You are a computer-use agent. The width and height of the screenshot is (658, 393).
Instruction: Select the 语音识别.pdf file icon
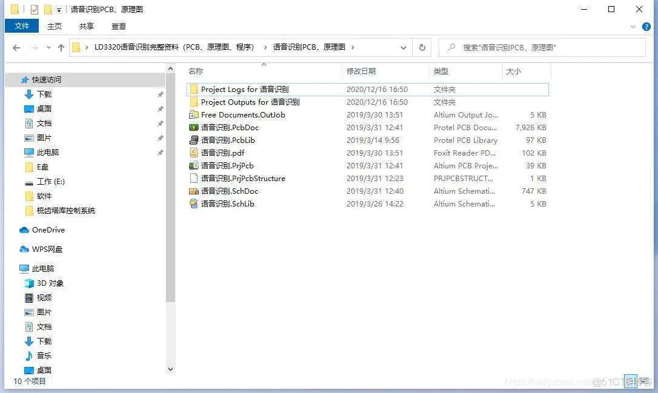coord(193,153)
